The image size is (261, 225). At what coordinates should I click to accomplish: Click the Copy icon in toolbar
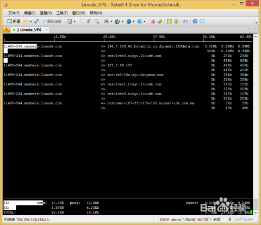point(83,21)
